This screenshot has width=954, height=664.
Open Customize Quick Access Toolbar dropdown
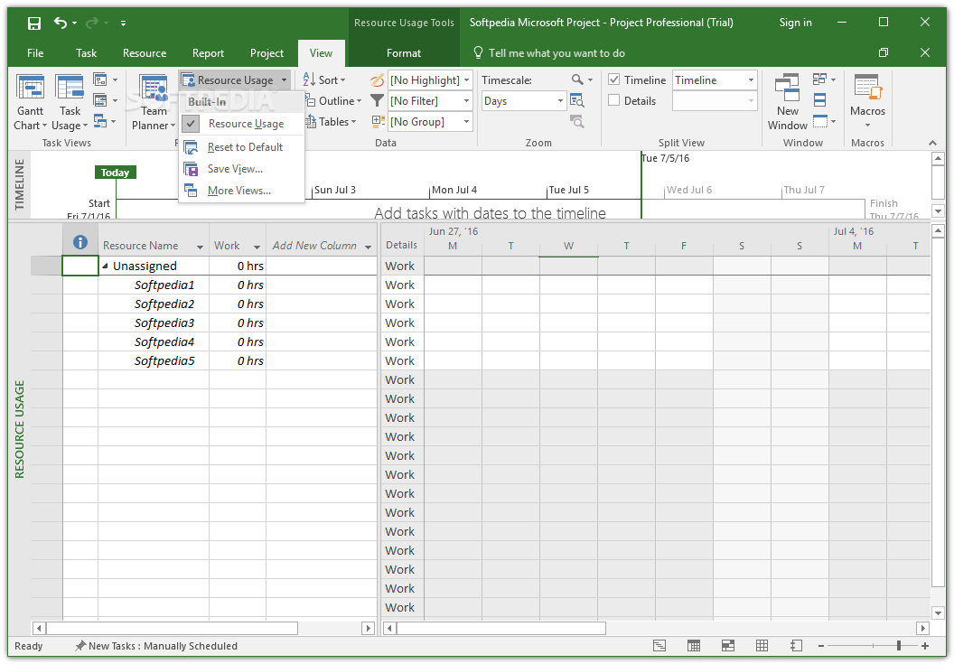[x=123, y=23]
